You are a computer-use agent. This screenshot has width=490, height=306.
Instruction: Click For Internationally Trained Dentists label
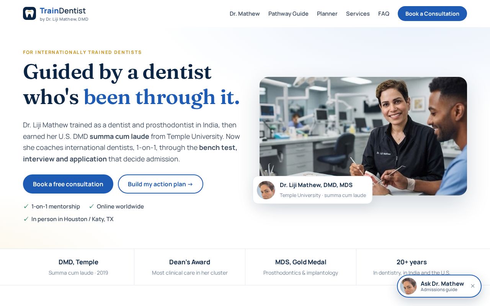pyautogui.click(x=82, y=52)
